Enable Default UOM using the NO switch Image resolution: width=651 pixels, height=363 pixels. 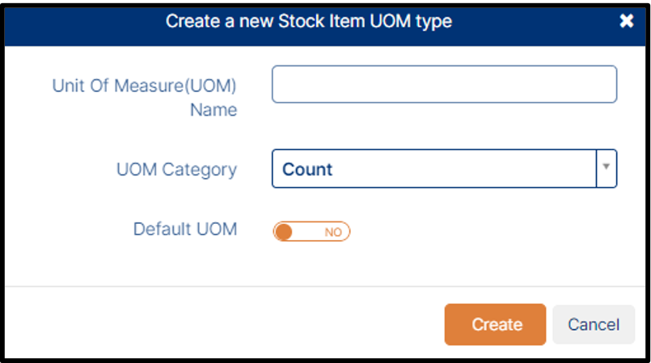point(311,232)
